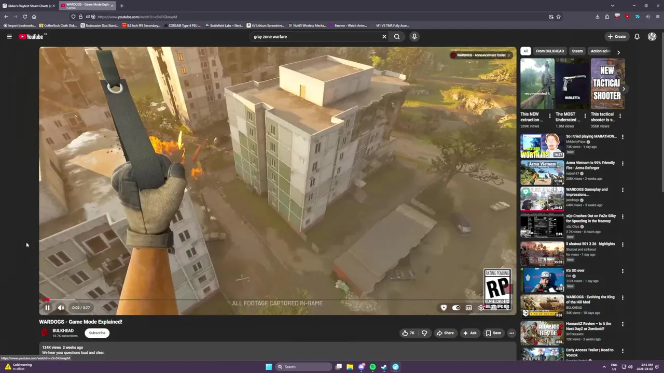Dislike the video with thumbs down
Screen dimensions: 664x373
[x=424, y=333]
